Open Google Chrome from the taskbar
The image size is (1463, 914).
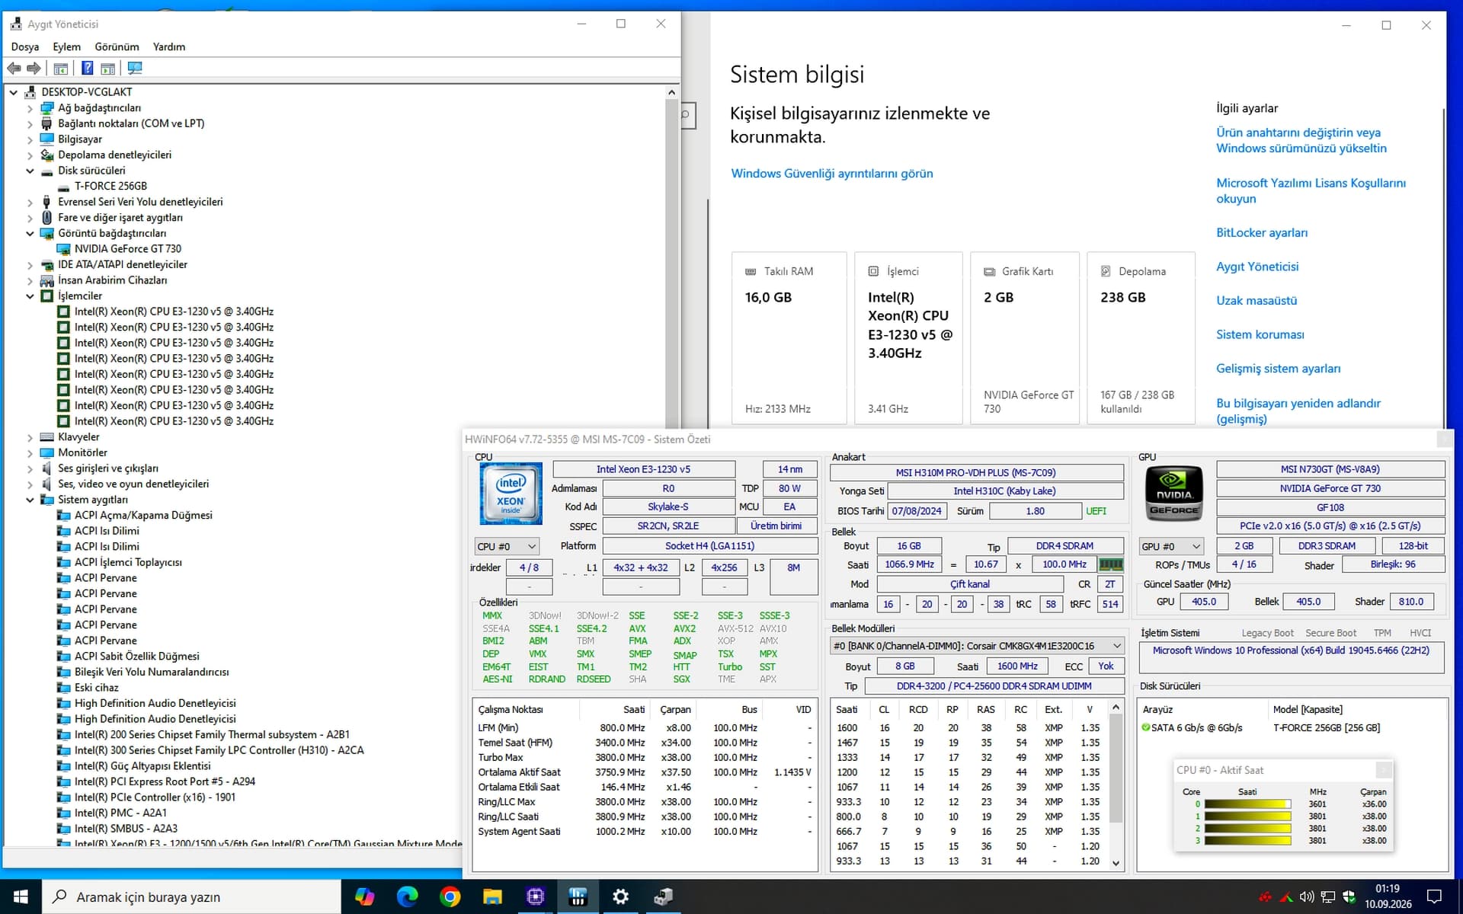click(x=450, y=897)
